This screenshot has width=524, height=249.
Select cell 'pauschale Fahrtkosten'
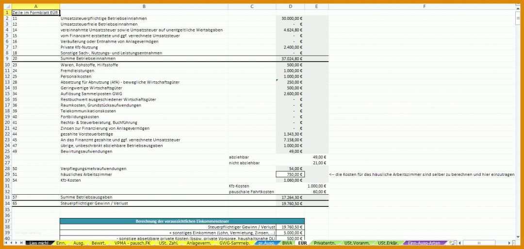click(x=252, y=191)
